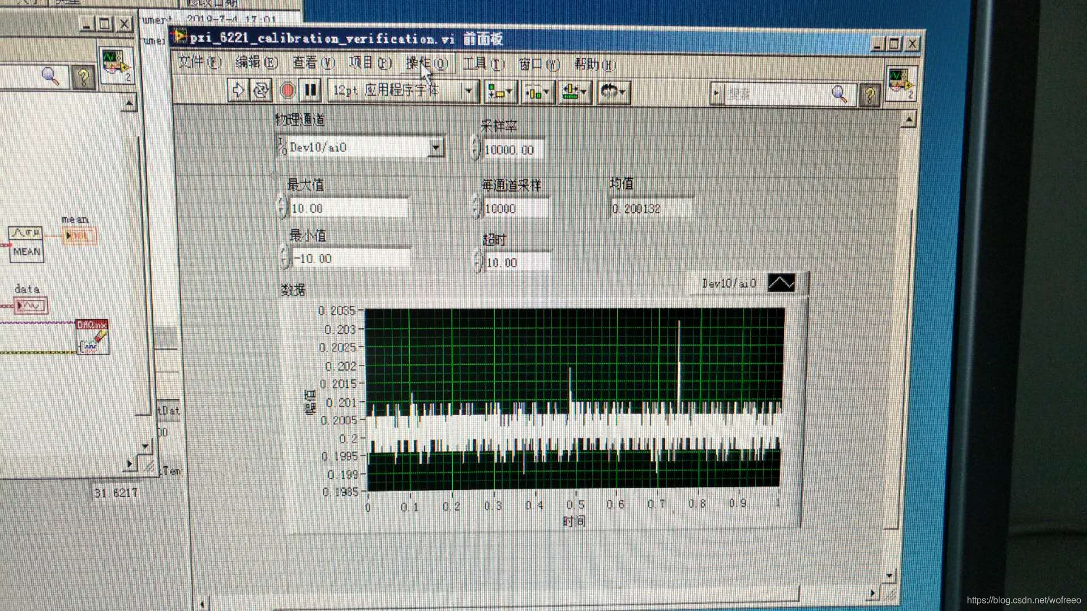Click the VI icon in the top-right corner
This screenshot has width=1087, height=611.
click(900, 83)
